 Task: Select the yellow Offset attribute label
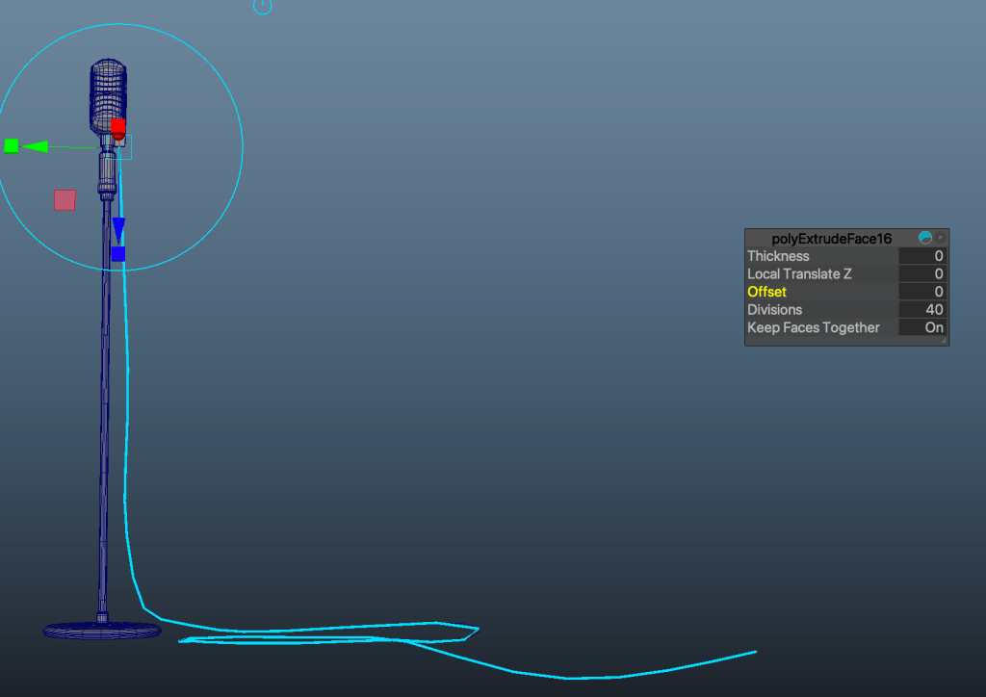[x=766, y=292]
